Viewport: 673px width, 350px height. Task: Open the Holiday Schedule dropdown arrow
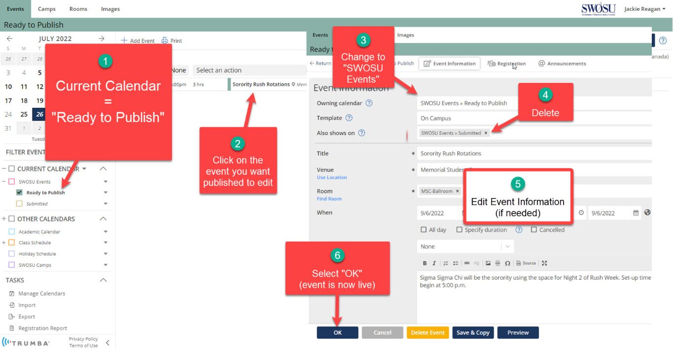pyautogui.click(x=105, y=254)
